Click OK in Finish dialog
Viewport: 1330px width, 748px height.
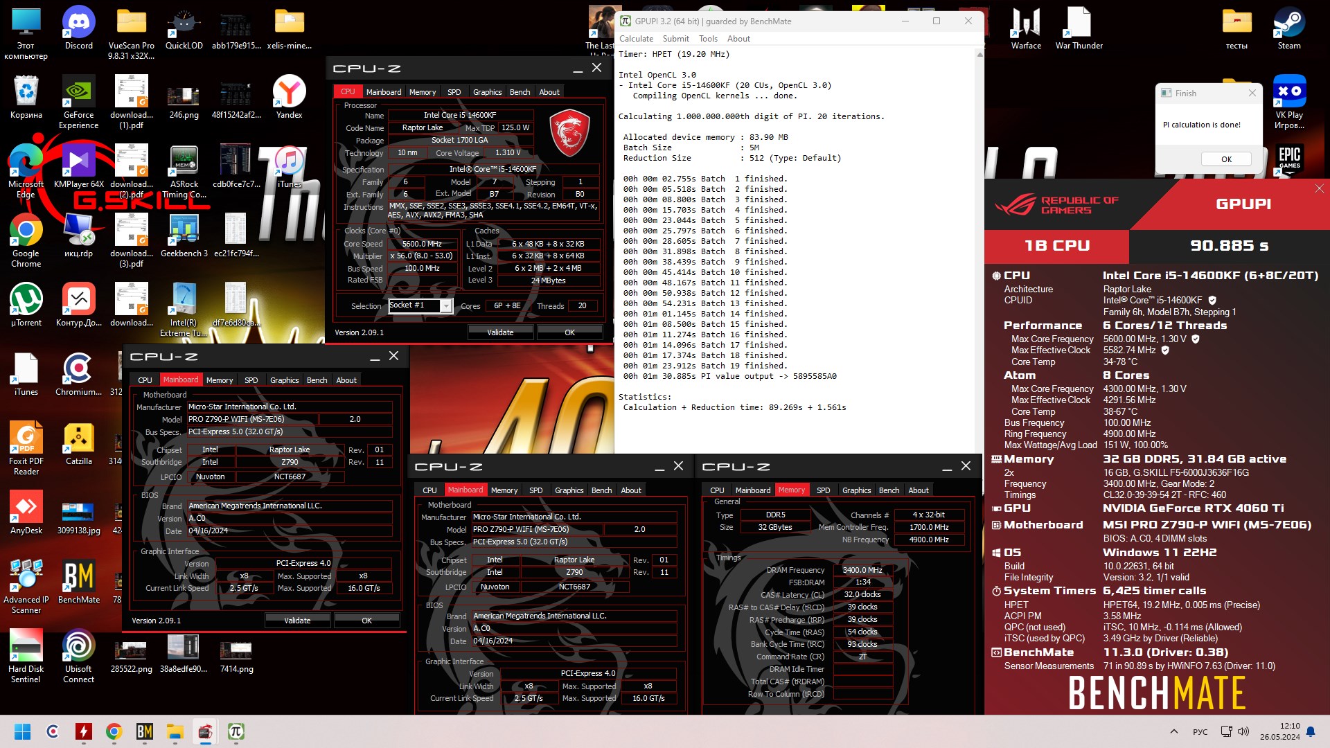1226,159
